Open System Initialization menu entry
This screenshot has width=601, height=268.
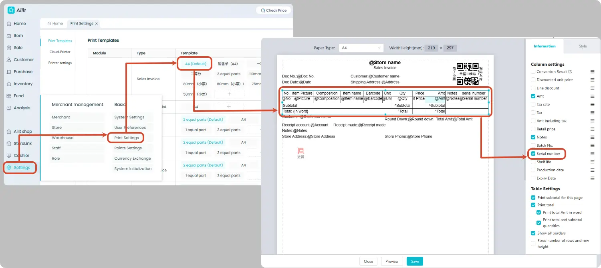tap(133, 169)
